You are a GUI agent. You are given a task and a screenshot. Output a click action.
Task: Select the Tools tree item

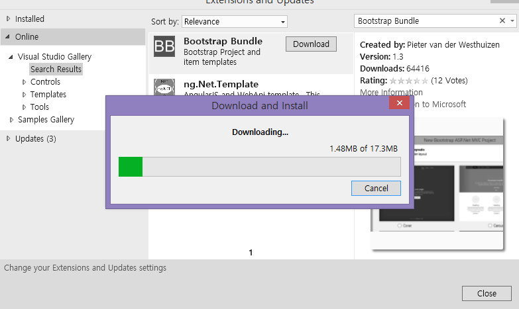(x=40, y=107)
